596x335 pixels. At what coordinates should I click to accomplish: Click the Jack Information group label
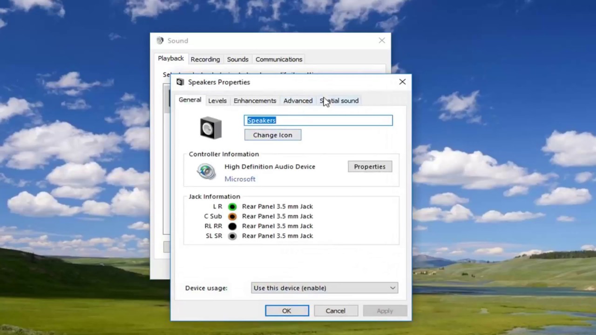(x=215, y=197)
